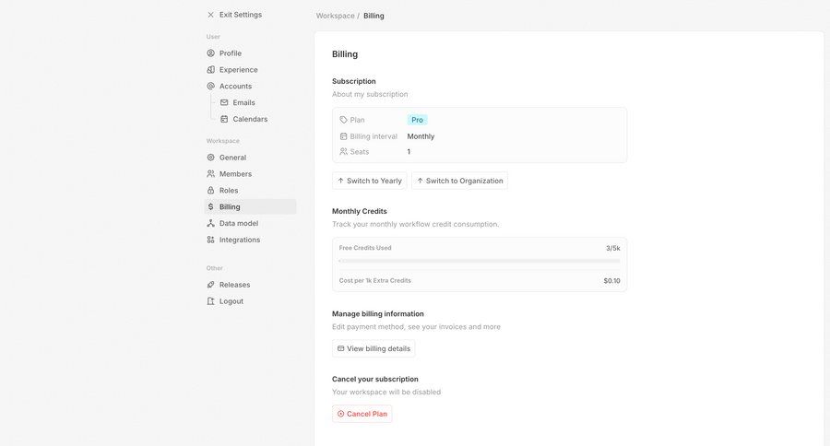This screenshot has height=446, width=830.
Task: Click the Emails envelope icon
Action: coord(224,102)
